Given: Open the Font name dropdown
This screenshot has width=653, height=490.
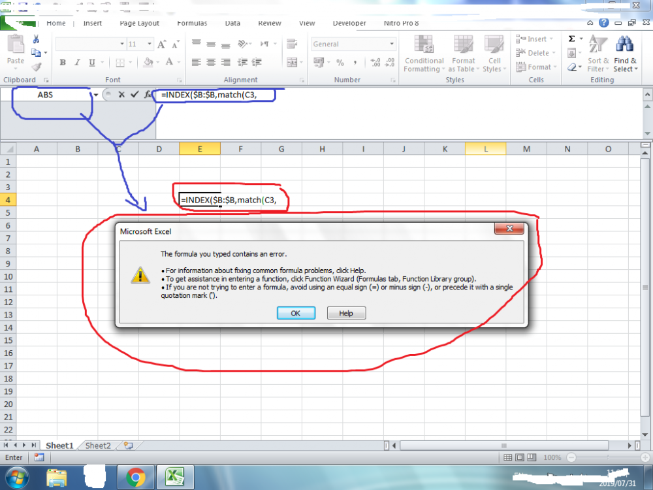Looking at the screenshot, I should tap(122, 44).
